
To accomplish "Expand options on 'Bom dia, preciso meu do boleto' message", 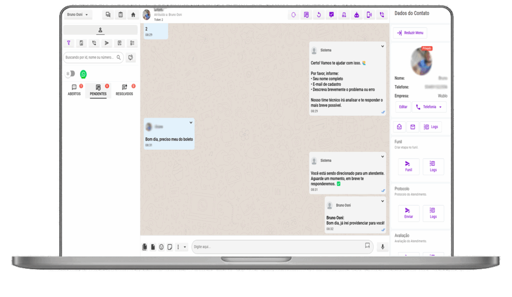I will 190,122.
